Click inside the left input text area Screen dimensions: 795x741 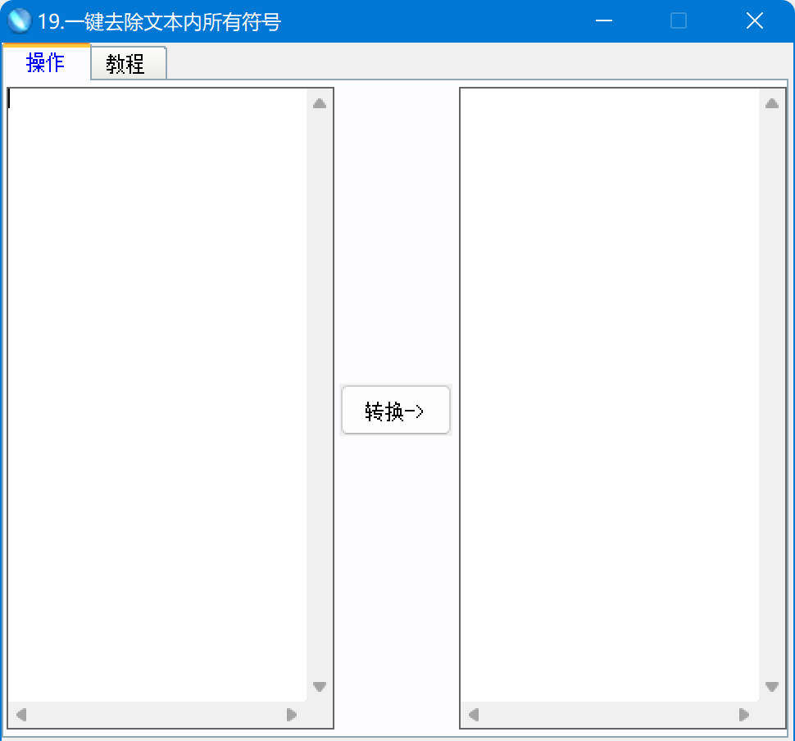(157, 395)
